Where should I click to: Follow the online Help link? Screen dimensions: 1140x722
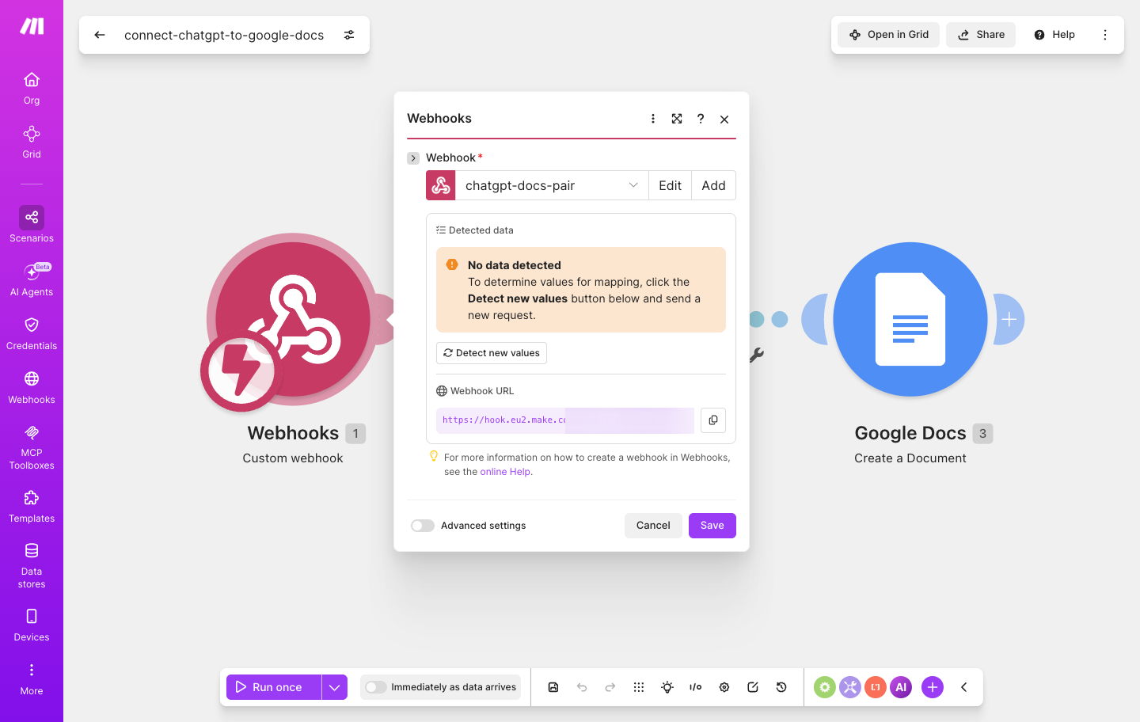pyautogui.click(x=505, y=472)
